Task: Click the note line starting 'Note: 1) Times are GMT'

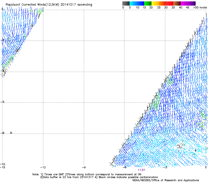Action: pos(87,174)
